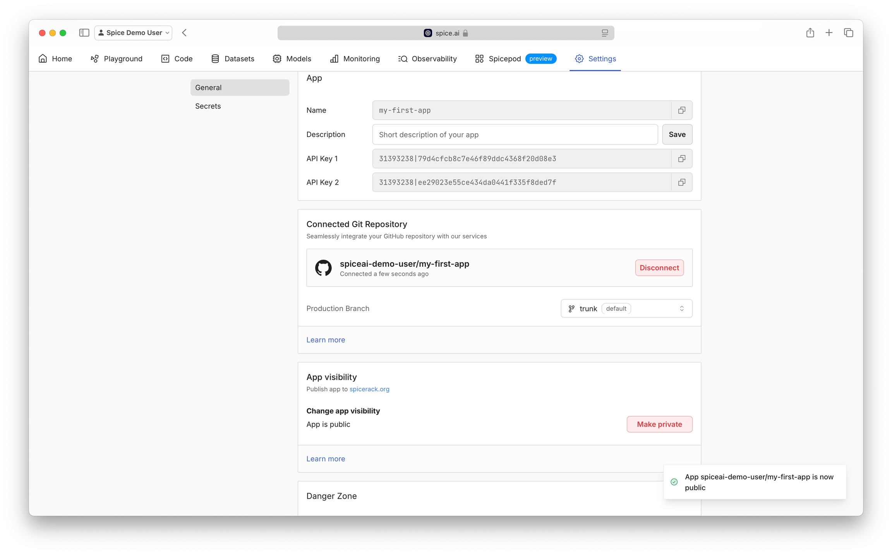
Task: Make the app private
Action: pyautogui.click(x=659, y=424)
